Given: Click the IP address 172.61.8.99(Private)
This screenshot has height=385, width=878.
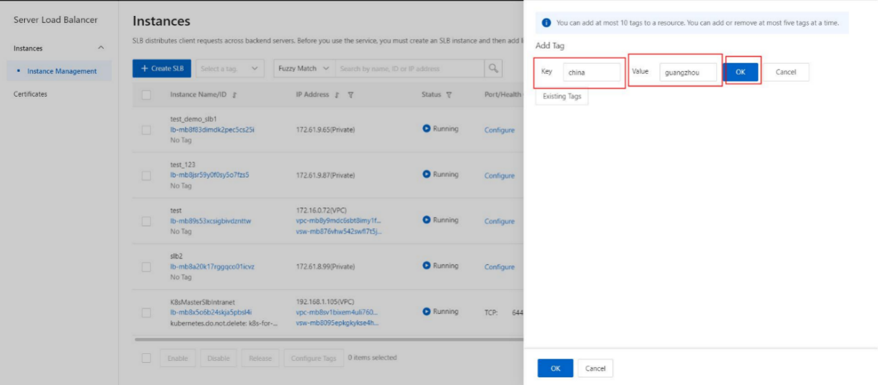Looking at the screenshot, I should [325, 267].
